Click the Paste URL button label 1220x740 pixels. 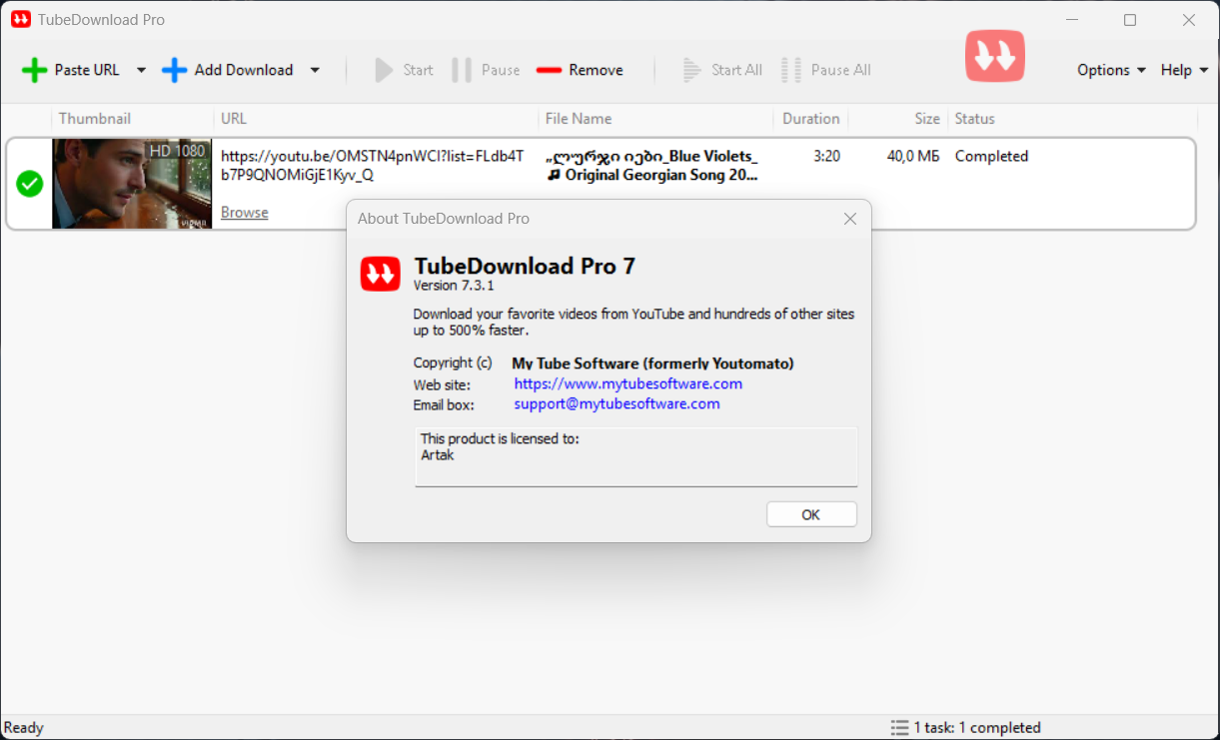coord(87,70)
